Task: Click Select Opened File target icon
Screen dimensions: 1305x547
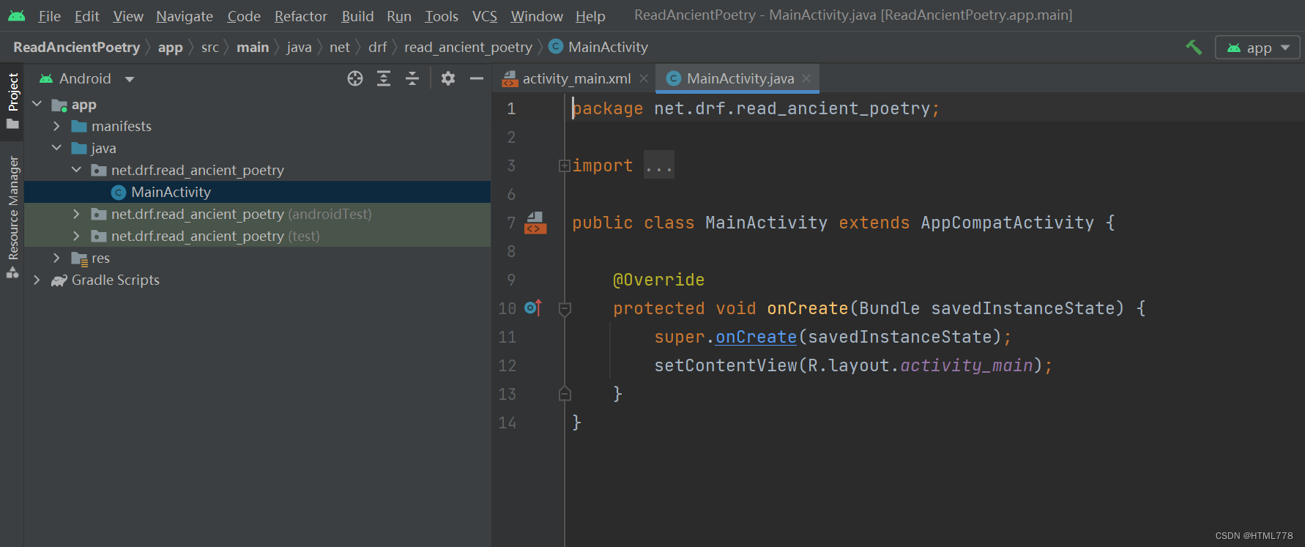Action: [355, 78]
